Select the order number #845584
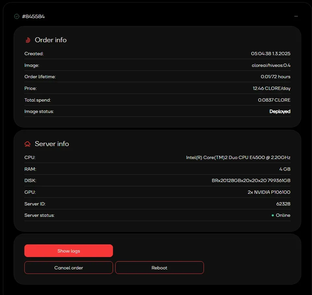 coord(33,16)
